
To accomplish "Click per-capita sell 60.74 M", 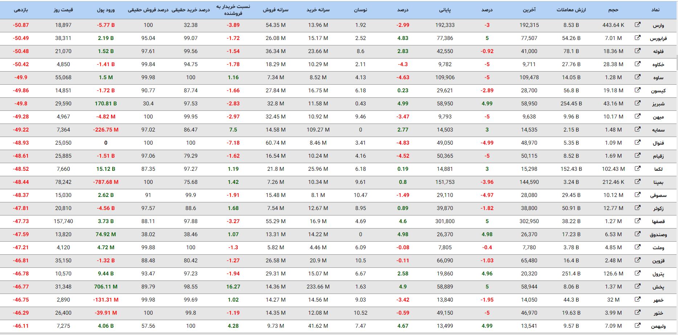I will (275, 143).
